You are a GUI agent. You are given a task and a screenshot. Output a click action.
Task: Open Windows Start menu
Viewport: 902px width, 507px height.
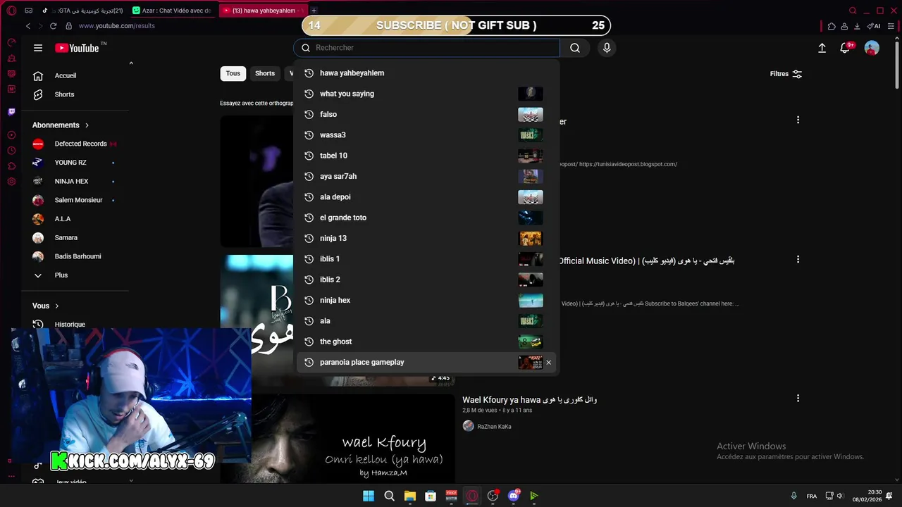(369, 496)
